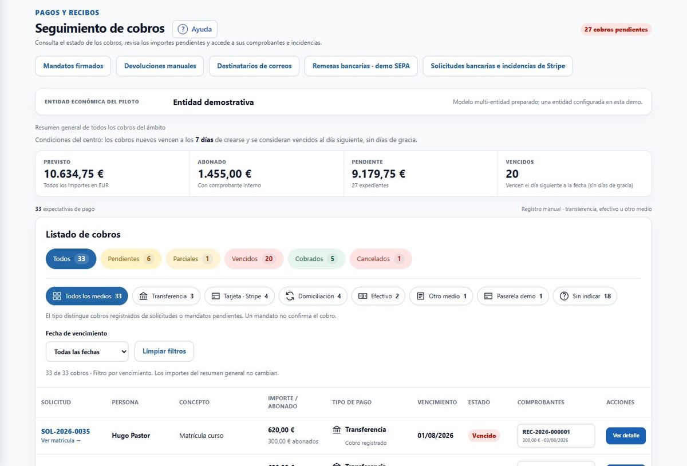This screenshot has width=687, height=466.
Task: Click the Entidad demostrativa name
Action: click(x=214, y=102)
